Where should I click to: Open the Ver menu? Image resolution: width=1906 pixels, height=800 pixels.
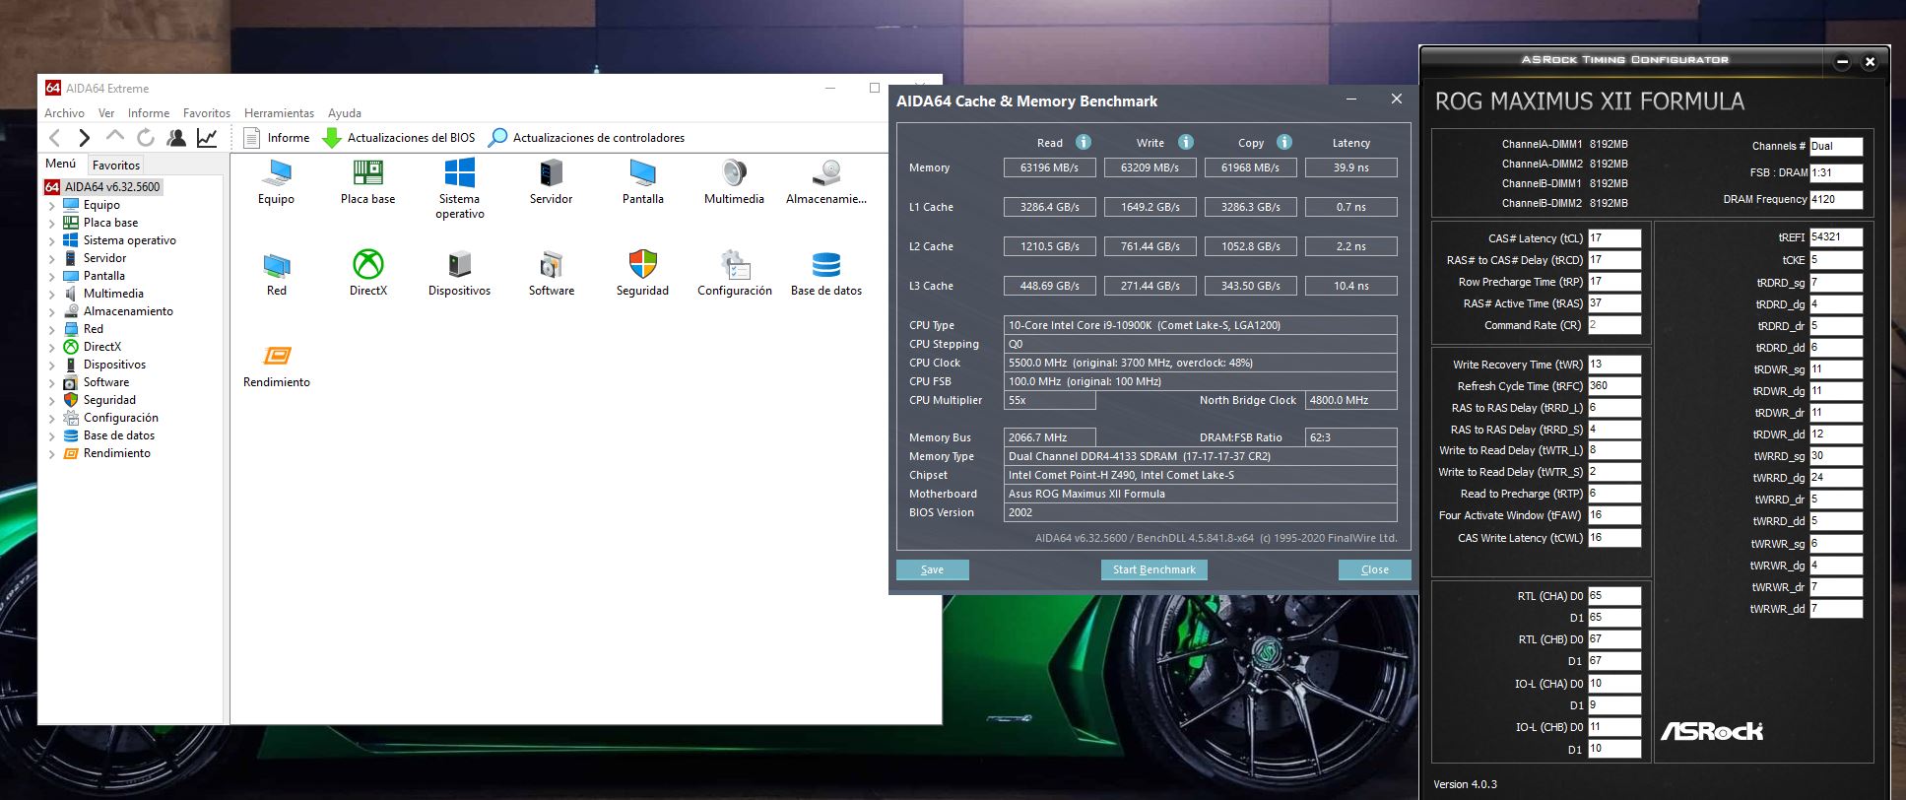click(106, 113)
